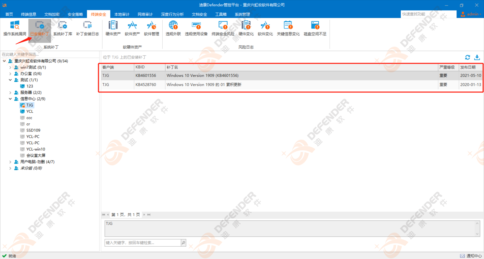Open the 补丁安装日志 log icon
This screenshot has height=259, width=484.
pyautogui.click(x=87, y=28)
